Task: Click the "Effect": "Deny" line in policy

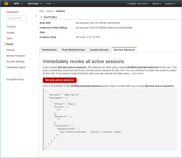Action: [65, 104]
